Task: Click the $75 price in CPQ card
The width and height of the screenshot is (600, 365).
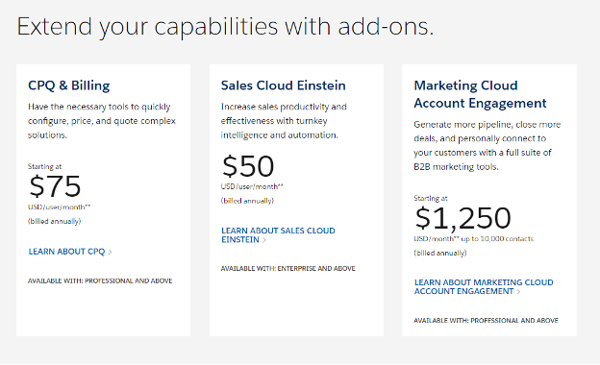Action: 55,186
